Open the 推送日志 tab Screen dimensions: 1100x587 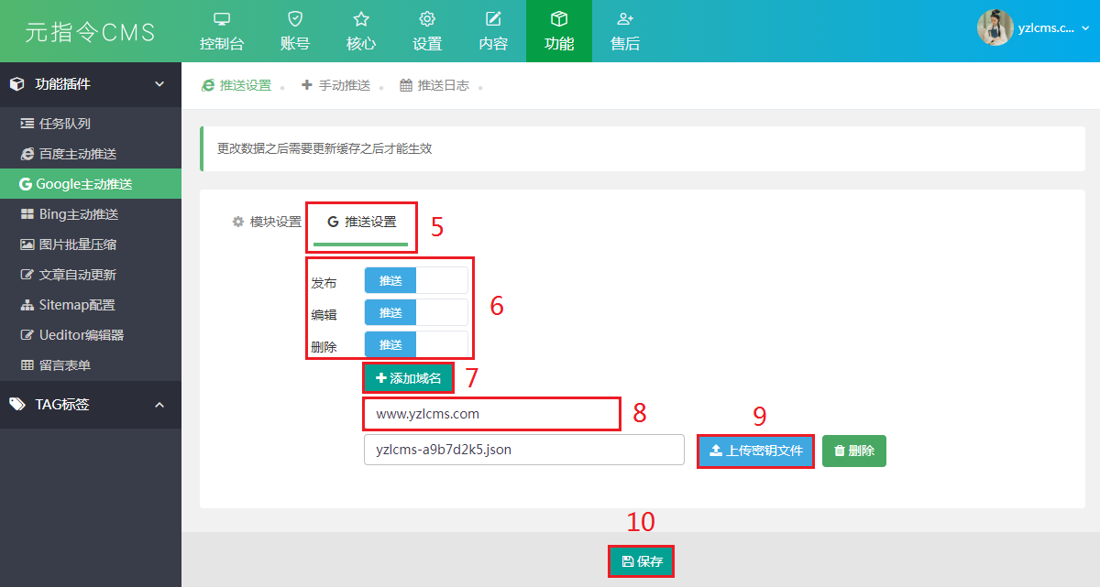434,85
